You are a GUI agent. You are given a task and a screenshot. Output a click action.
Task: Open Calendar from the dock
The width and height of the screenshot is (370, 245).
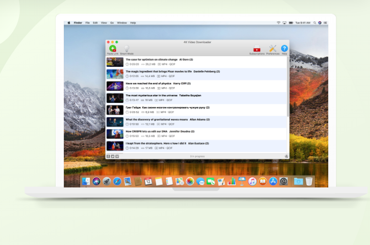click(148, 181)
